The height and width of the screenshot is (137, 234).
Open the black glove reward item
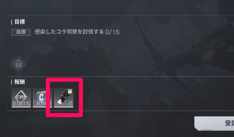pyautogui.click(x=64, y=98)
